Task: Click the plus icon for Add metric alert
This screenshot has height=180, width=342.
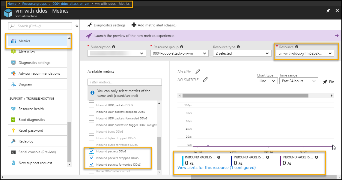Action: [134, 25]
